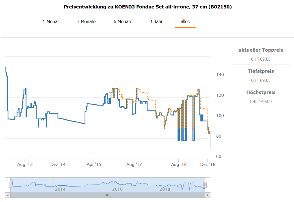Image resolution: width=294 pixels, height=202 pixels.
Task: Grab the left range handle of navigator
Action: point(10,185)
